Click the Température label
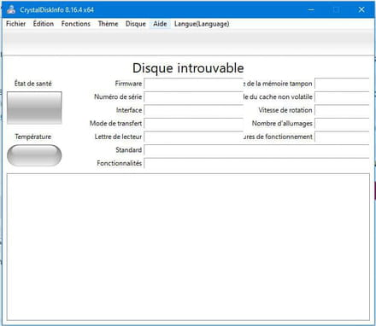This screenshot has height=326, width=376. coord(33,137)
